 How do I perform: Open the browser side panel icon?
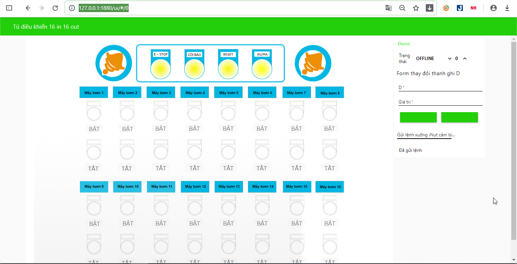[9, 8]
